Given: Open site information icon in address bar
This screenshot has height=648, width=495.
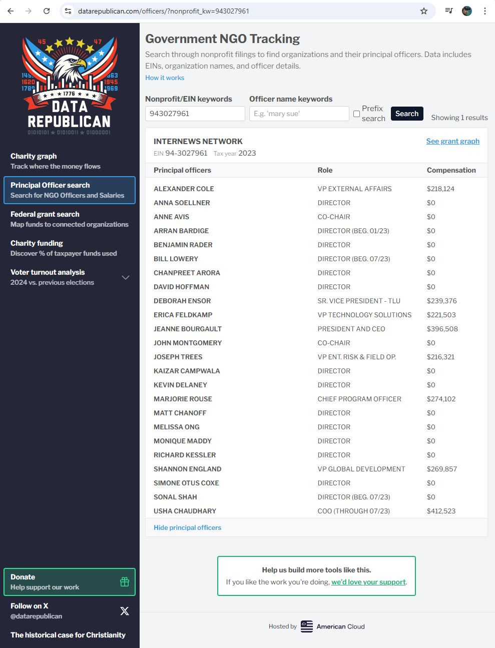Looking at the screenshot, I should click(69, 11).
